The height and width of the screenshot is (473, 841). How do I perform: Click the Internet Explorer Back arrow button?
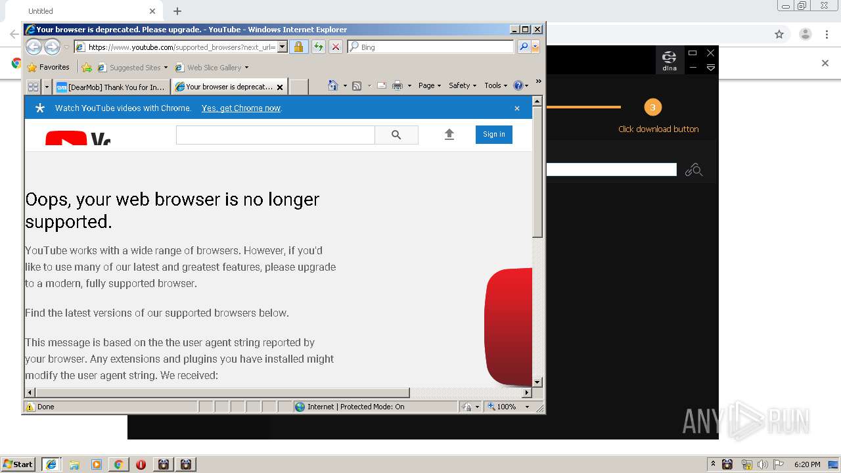click(x=34, y=47)
